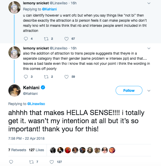Open dropdown arrow on second tweet
This screenshot has height=166, width=161.
[x=149, y=48]
